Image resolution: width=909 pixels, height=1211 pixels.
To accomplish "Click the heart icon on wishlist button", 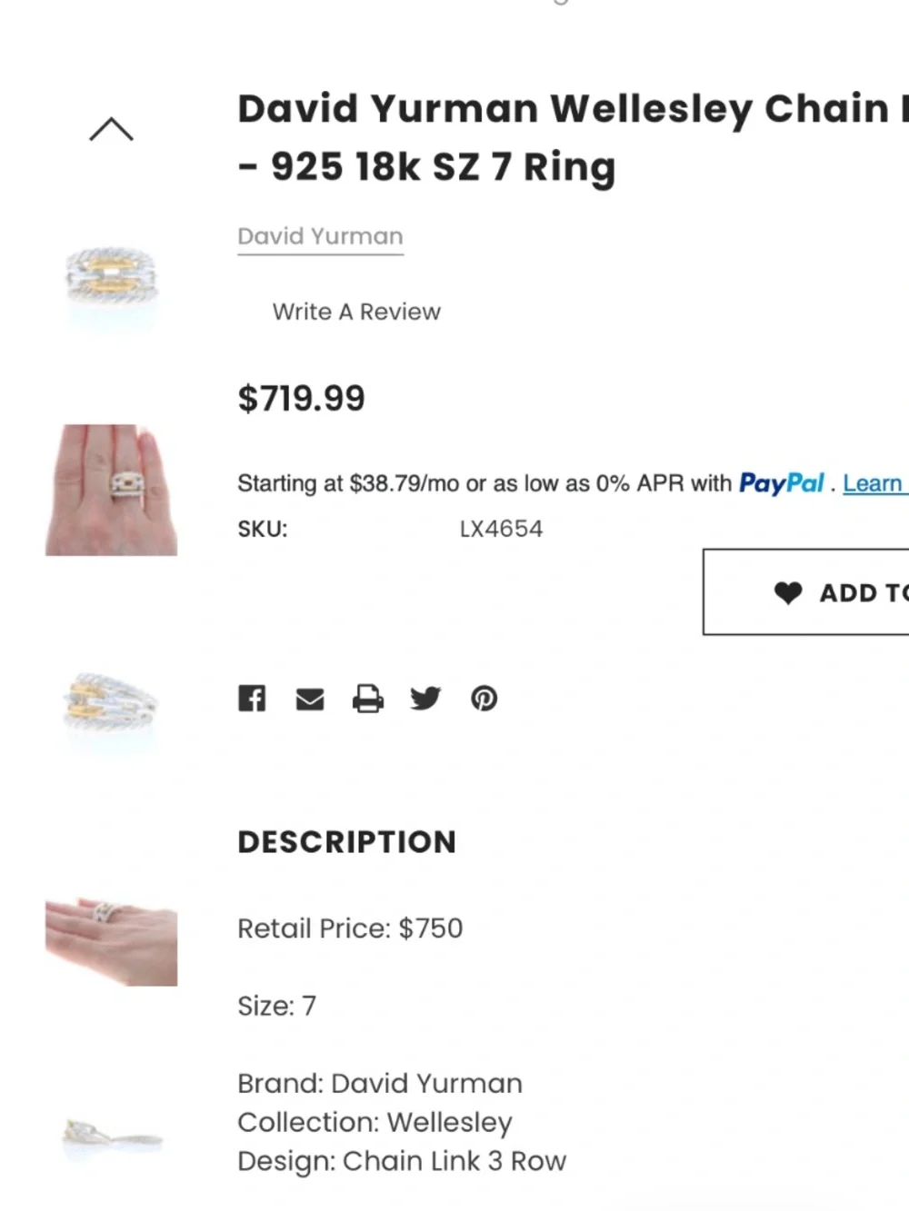I will (788, 592).
